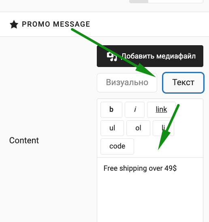Apply italic using the i quicktag
The image size is (209, 222).
(135, 110)
